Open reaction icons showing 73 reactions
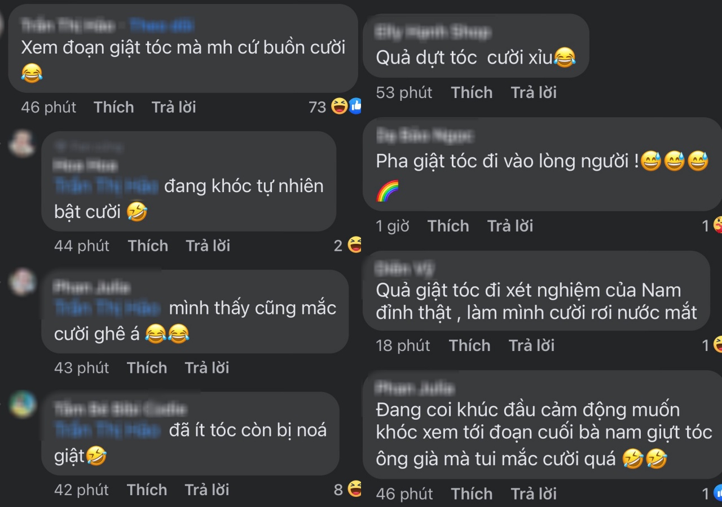This screenshot has width=722, height=507. tap(346, 106)
